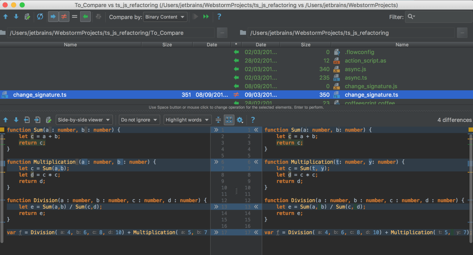
Task: Click the Refresh icon in the top toolbar
Action: coord(40,17)
